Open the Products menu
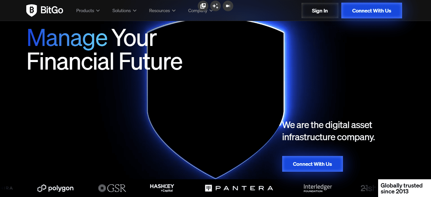Image resolution: width=431 pixels, height=197 pixels. click(x=88, y=11)
